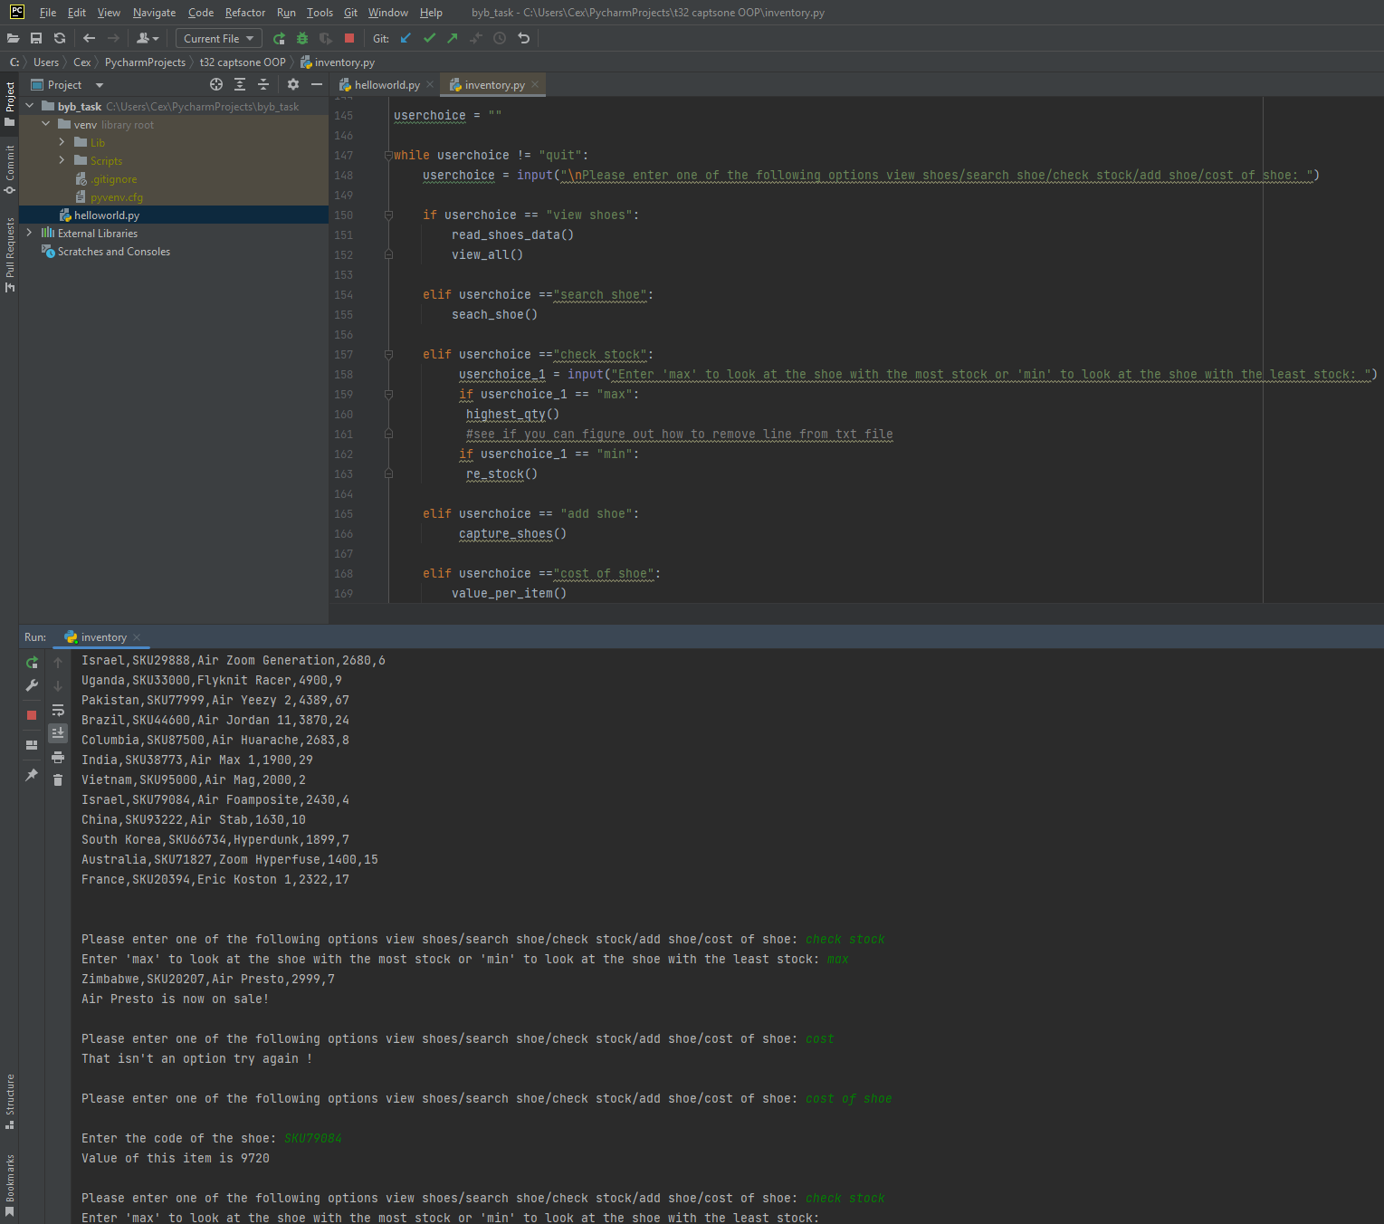Viewport: 1384px width, 1224px height.
Task: Open Project panel settings gear
Action: click(x=292, y=84)
